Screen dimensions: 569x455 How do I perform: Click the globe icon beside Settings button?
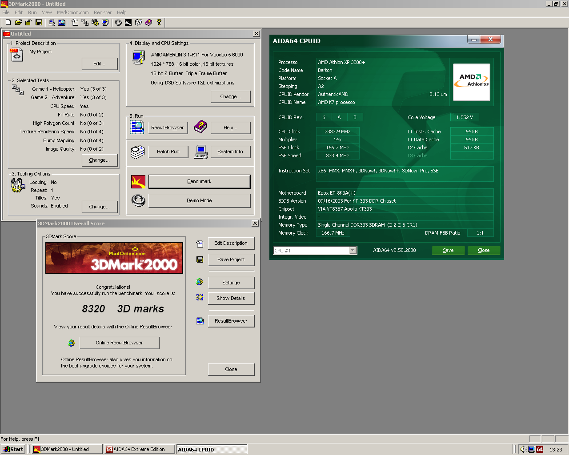click(x=200, y=282)
